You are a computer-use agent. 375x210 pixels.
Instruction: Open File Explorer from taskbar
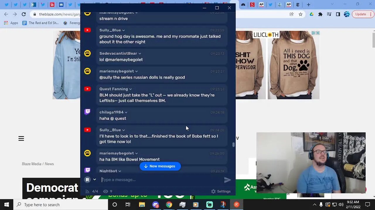click(142, 204)
